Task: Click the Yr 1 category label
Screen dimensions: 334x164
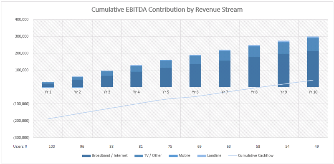Action: pyautogui.click(x=48, y=92)
